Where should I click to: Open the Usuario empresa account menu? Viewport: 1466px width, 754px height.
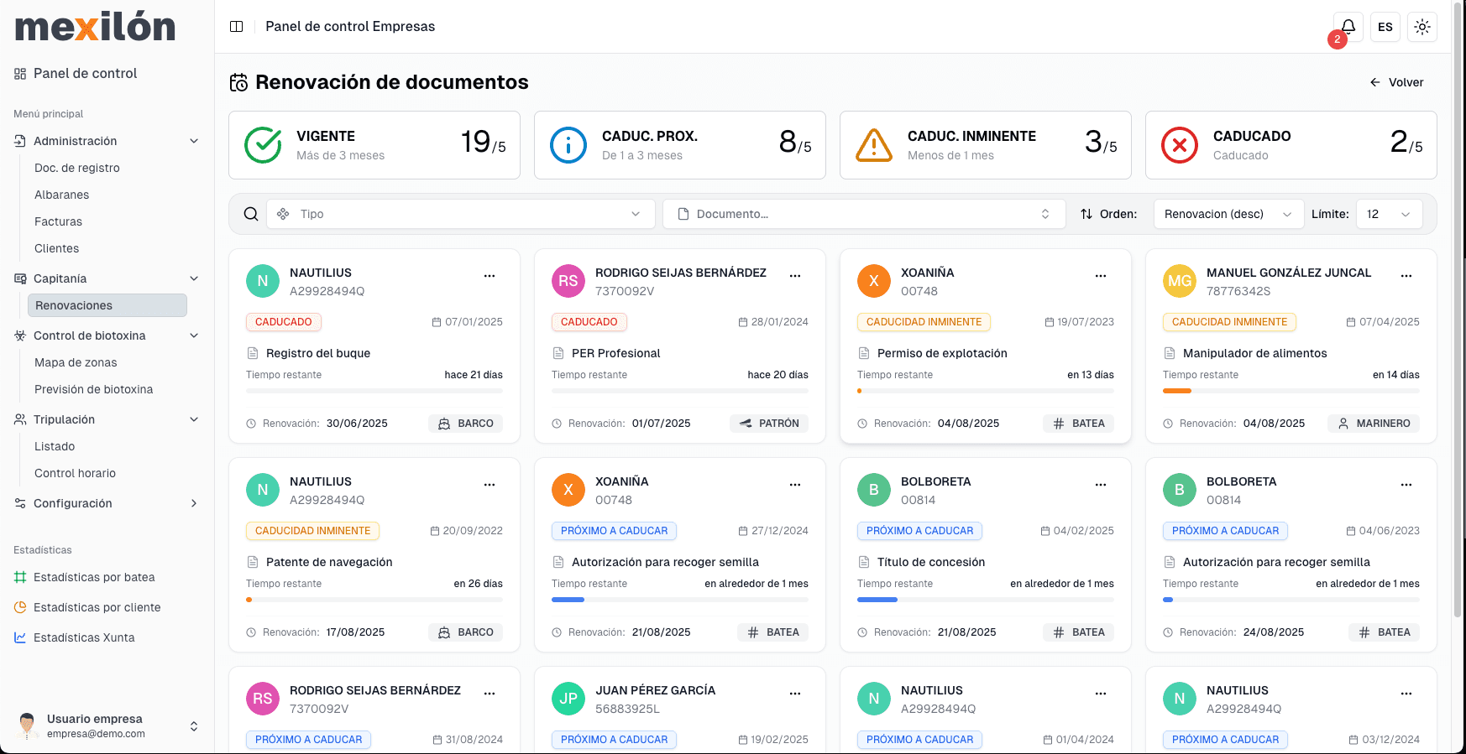tap(107, 725)
